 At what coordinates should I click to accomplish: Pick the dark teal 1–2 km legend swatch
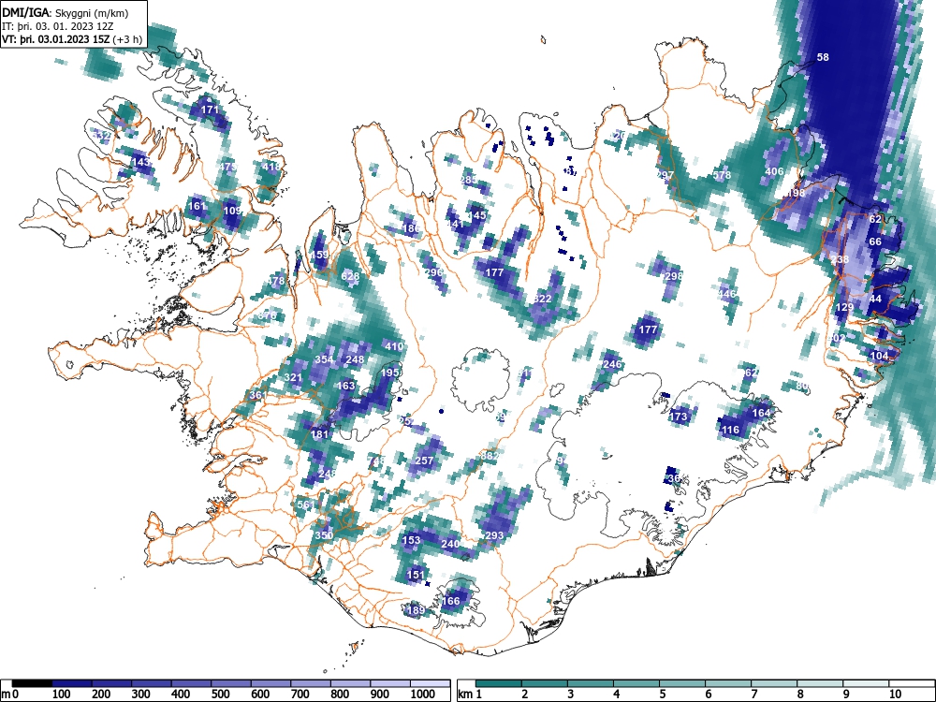pos(499,683)
